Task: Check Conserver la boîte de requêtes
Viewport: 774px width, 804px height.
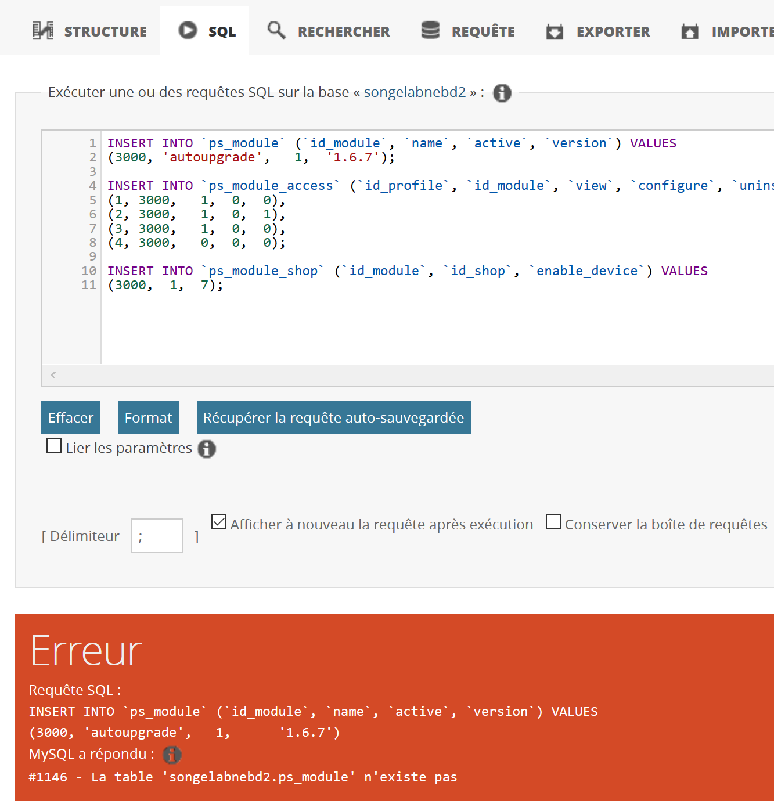Action: point(553,522)
